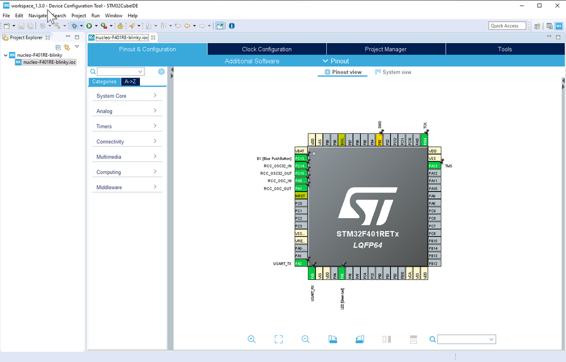Screen dimensions: 566x362
Task: Click the New project toolbar icon
Action: pyautogui.click(x=6, y=26)
